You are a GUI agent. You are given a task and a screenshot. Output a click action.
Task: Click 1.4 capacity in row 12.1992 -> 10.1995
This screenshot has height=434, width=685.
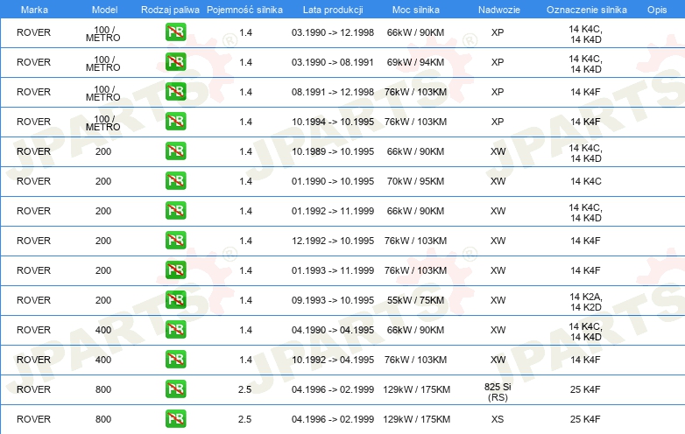[245, 241]
